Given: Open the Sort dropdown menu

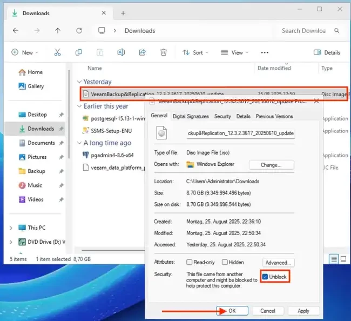Looking at the screenshot, I should (195, 52).
